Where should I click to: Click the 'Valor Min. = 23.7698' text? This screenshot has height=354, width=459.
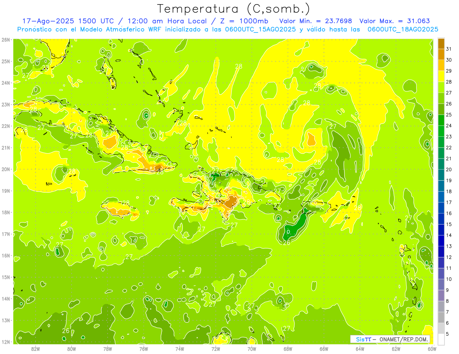tap(316, 21)
